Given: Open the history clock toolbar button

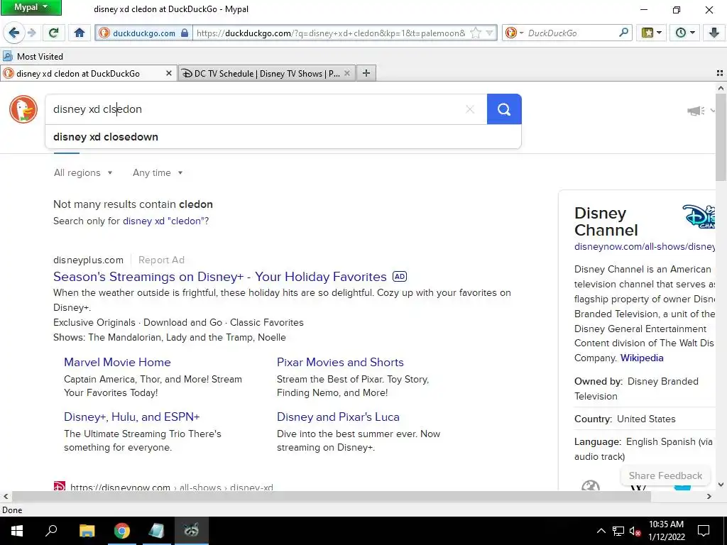Looking at the screenshot, I should coord(685,33).
